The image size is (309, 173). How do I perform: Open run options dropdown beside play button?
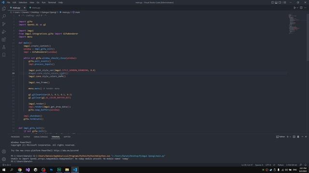click(x=297, y=8)
